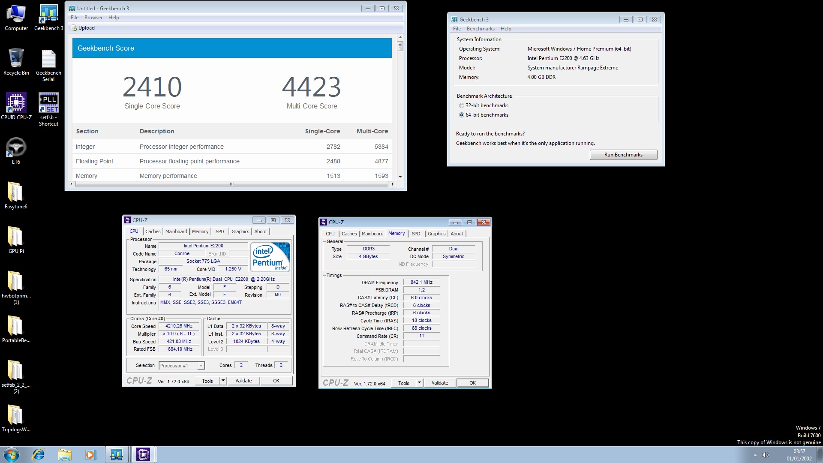Select the hwbotprim... (1) folder
Image resolution: width=823 pixels, height=463 pixels.
coord(16,288)
